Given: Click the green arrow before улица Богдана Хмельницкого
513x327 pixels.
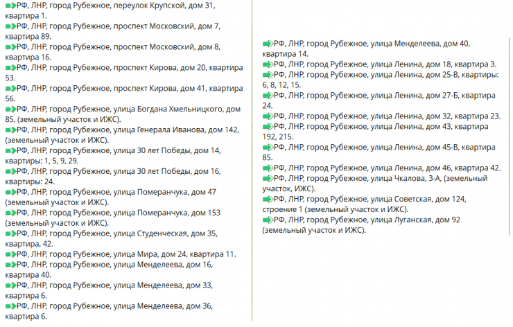Looking at the screenshot, I should click(x=10, y=109).
